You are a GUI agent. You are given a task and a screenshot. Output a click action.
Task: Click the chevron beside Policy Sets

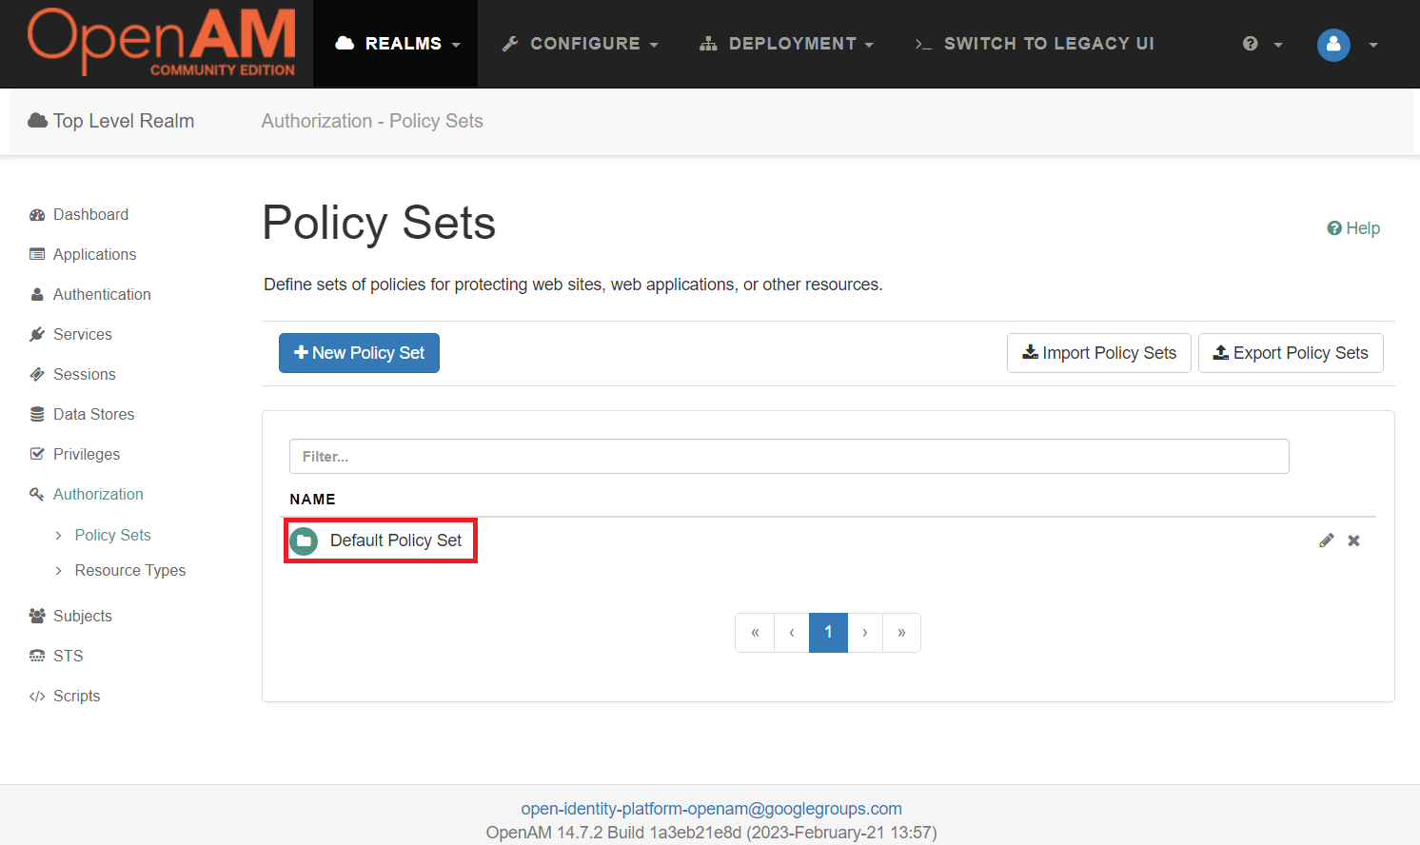pos(59,535)
